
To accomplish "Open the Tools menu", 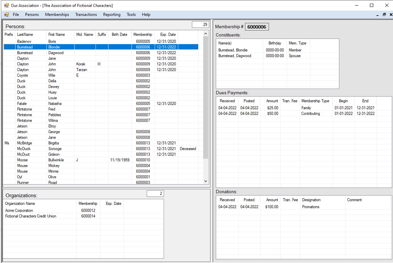I will pos(131,15).
